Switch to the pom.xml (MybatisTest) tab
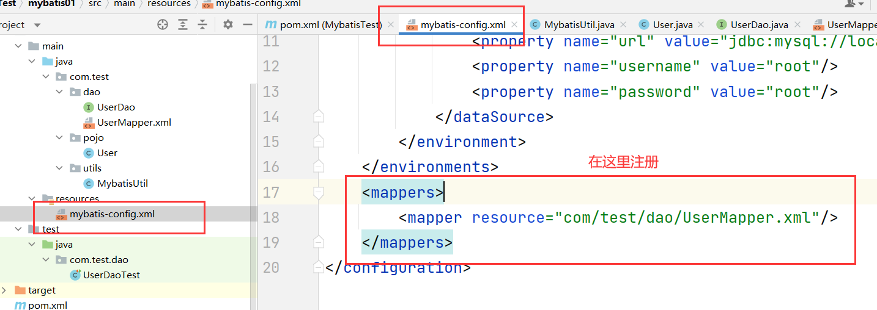 point(331,25)
